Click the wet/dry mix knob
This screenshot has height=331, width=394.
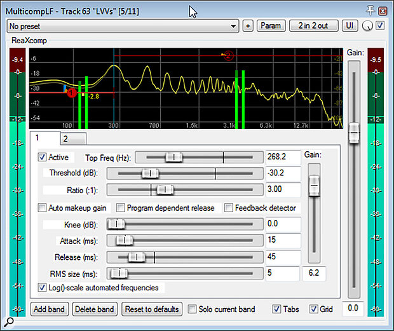368,26
